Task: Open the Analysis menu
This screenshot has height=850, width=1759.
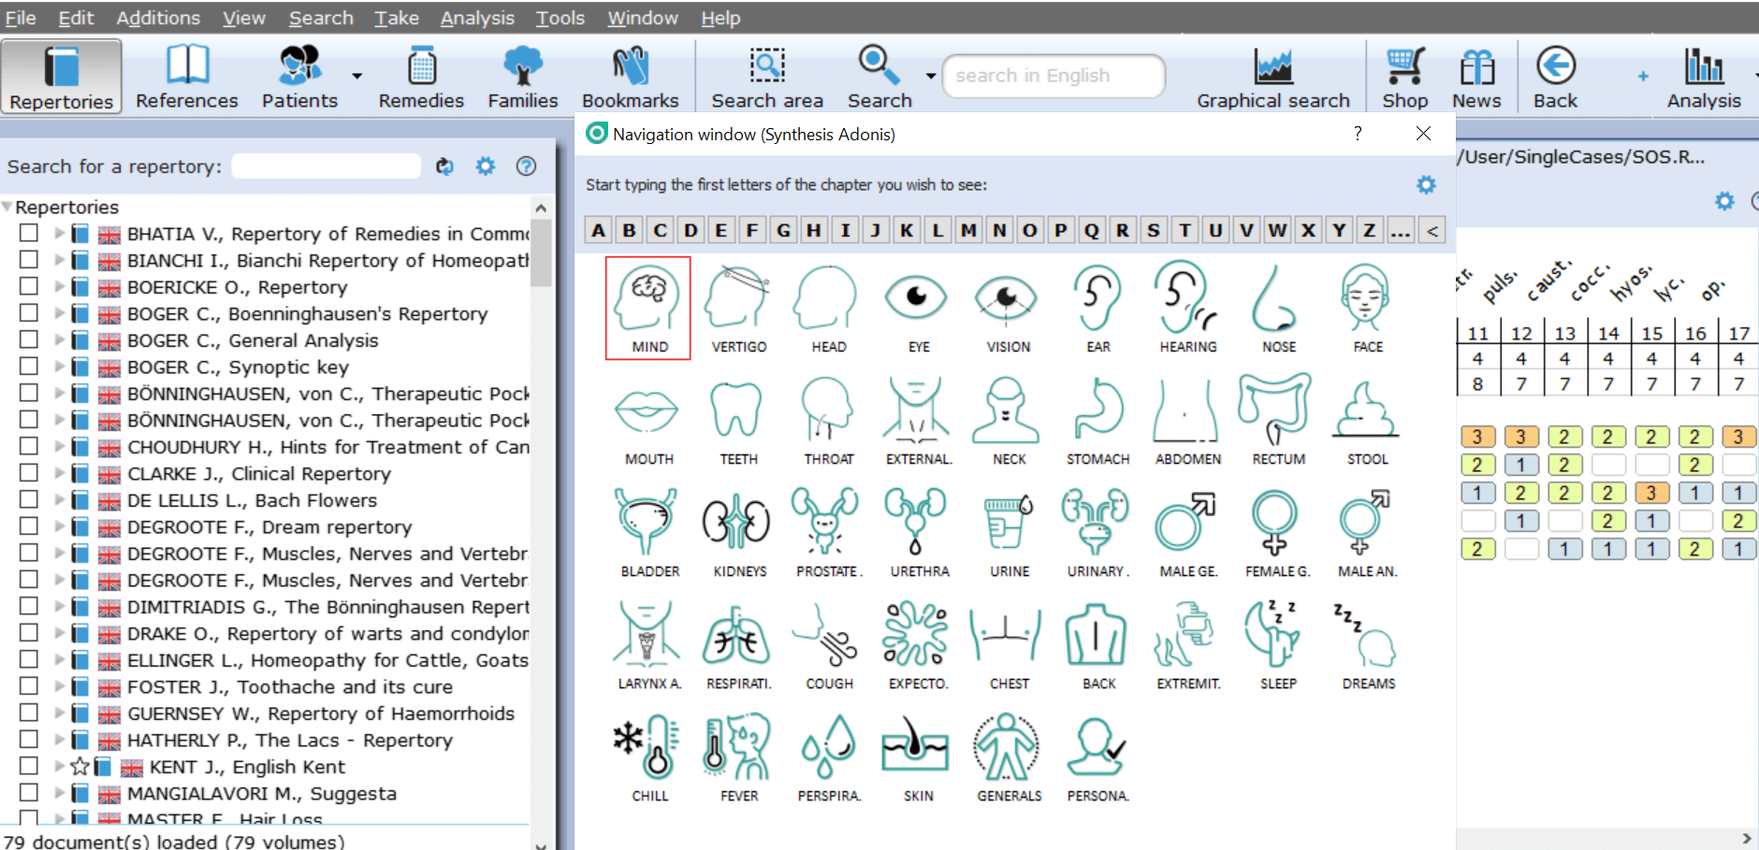Action: coord(477,18)
